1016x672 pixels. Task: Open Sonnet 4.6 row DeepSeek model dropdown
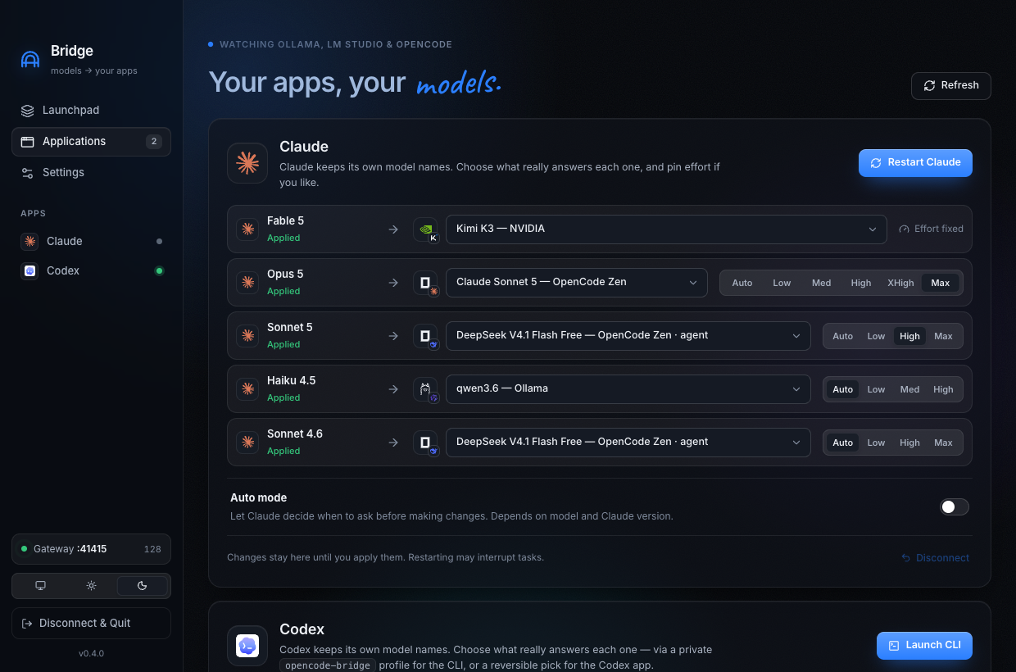click(x=628, y=442)
